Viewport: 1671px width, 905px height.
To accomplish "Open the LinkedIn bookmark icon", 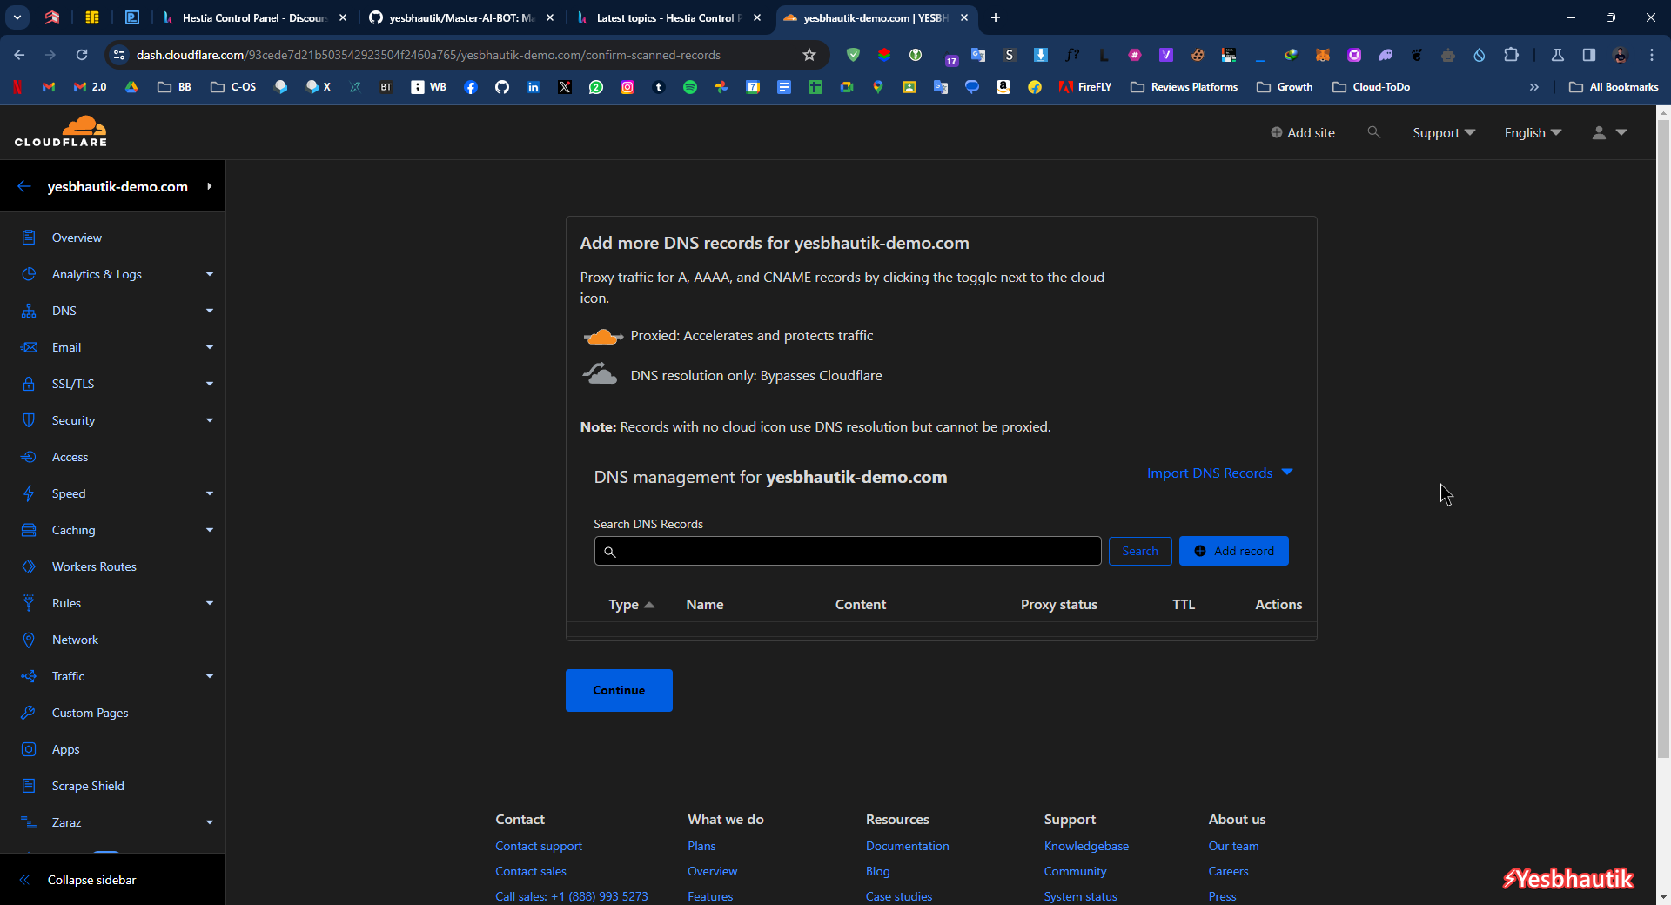I will [x=534, y=87].
